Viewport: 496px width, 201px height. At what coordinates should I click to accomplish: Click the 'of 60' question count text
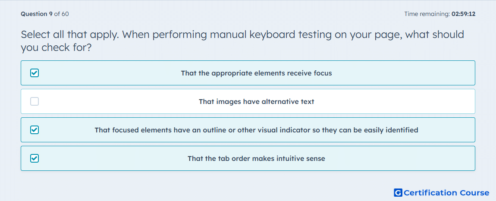[61, 14]
